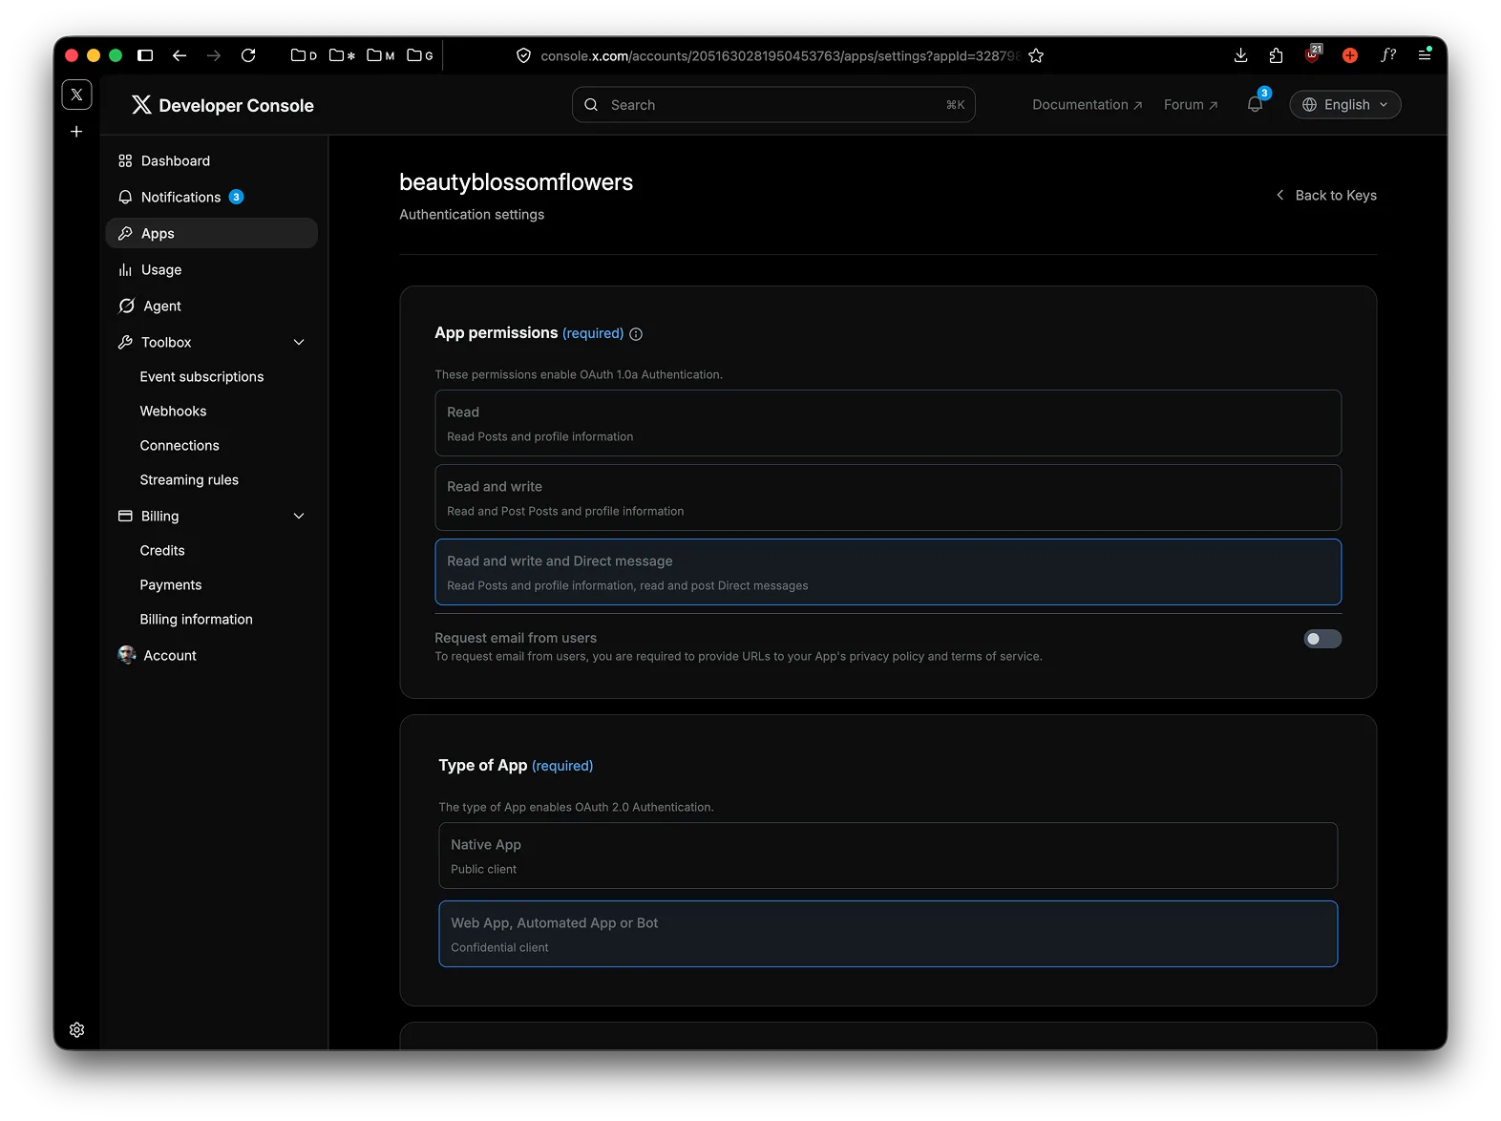The height and width of the screenshot is (1121, 1501).
Task: Open Notifications in sidebar
Action: coord(211,197)
